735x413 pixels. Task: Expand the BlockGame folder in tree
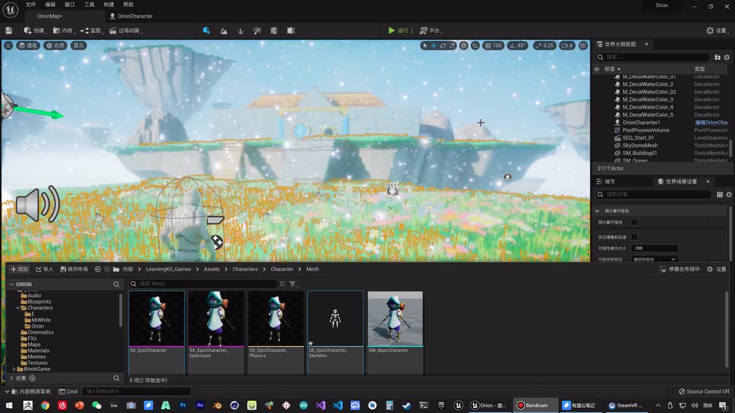coord(14,369)
